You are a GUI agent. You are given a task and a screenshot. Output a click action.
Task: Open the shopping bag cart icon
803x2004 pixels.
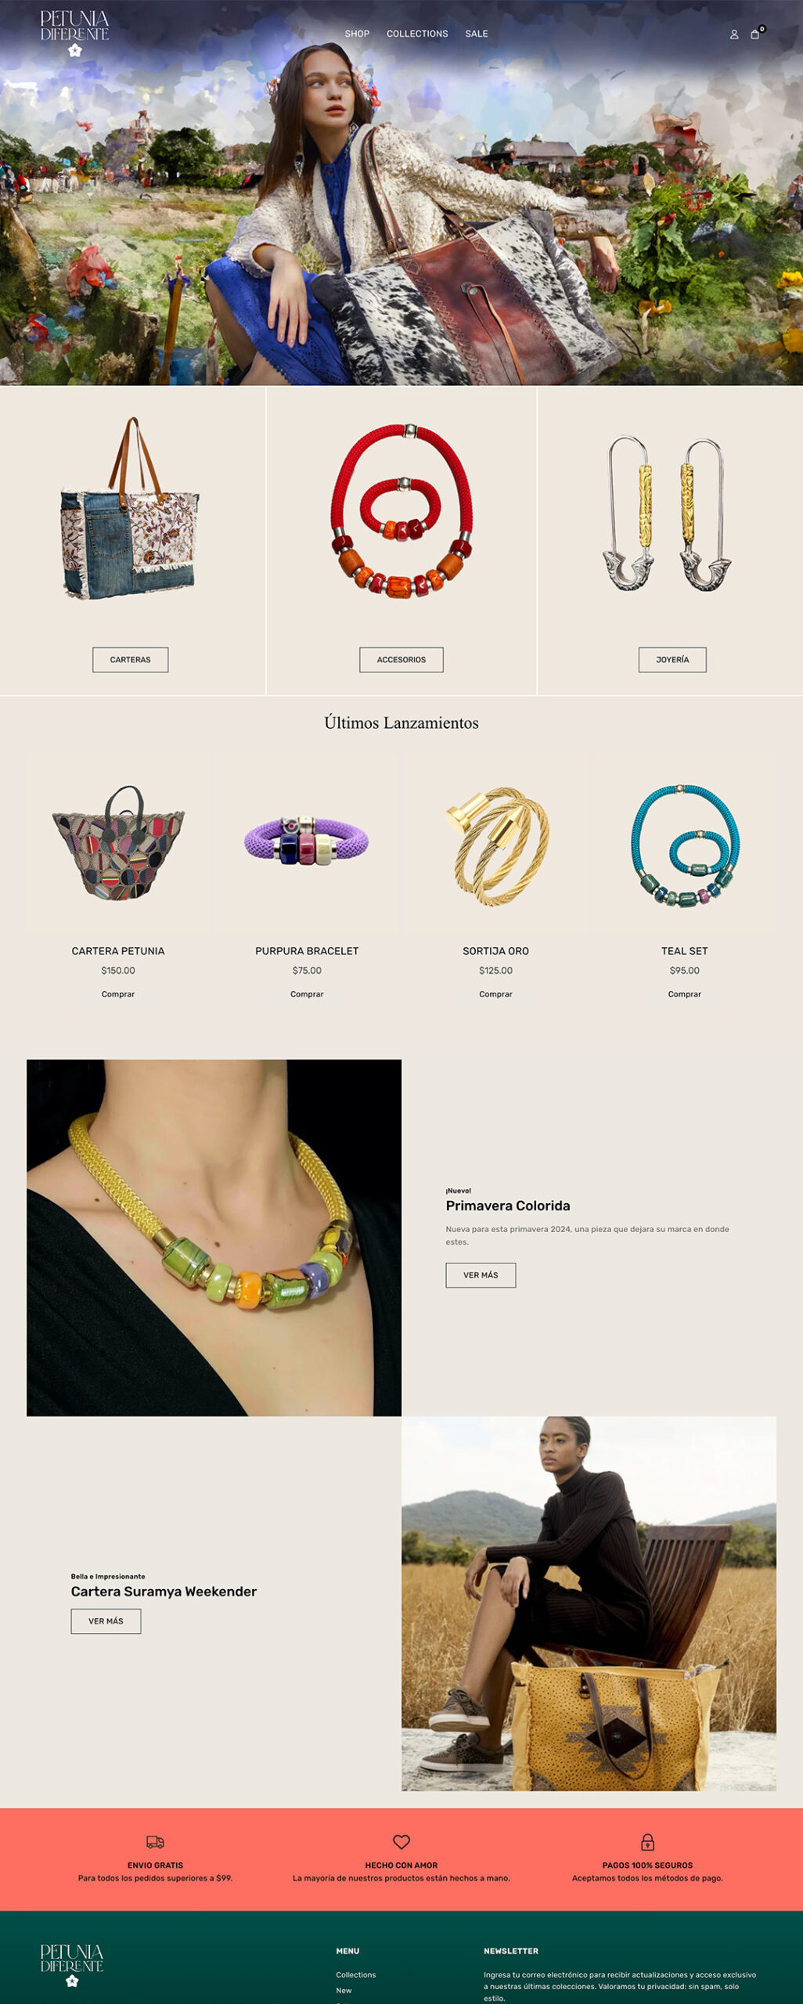click(x=755, y=34)
